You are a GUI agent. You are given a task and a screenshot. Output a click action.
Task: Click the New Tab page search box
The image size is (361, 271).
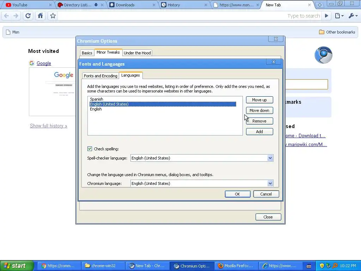click(x=306, y=84)
